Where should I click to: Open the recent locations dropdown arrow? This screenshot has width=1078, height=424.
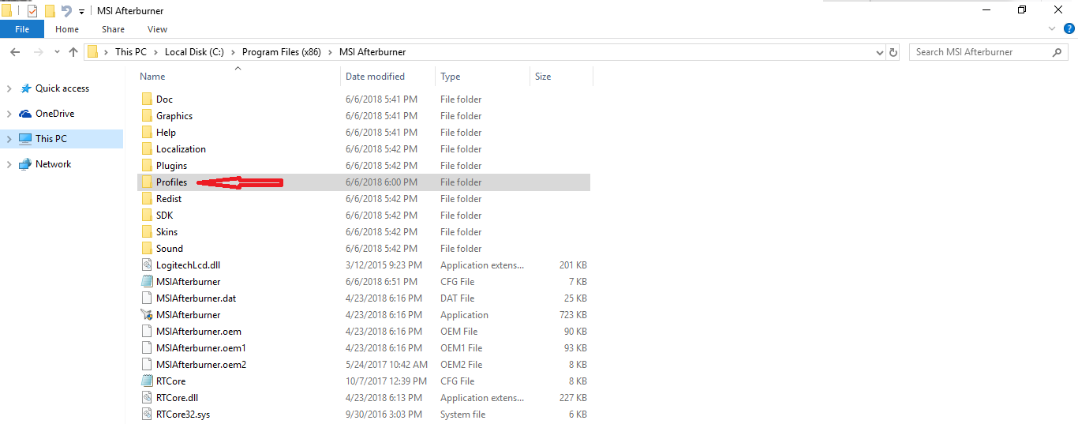57,52
